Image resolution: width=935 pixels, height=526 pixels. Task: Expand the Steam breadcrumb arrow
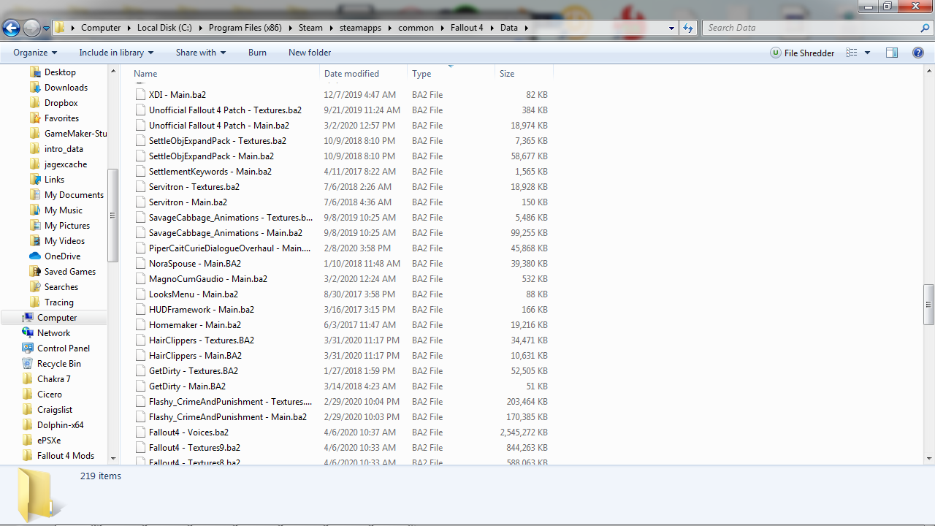click(x=331, y=28)
